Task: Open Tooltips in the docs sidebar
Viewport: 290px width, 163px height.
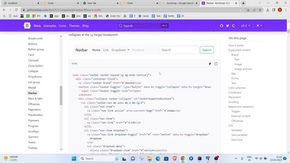Action: tap(33, 148)
